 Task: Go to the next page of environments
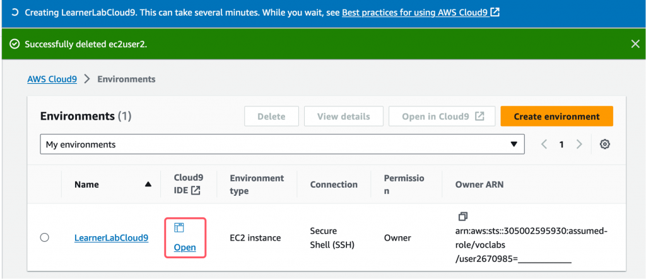click(579, 145)
